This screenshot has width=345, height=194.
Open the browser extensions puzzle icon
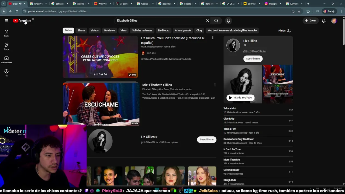coord(308,11)
